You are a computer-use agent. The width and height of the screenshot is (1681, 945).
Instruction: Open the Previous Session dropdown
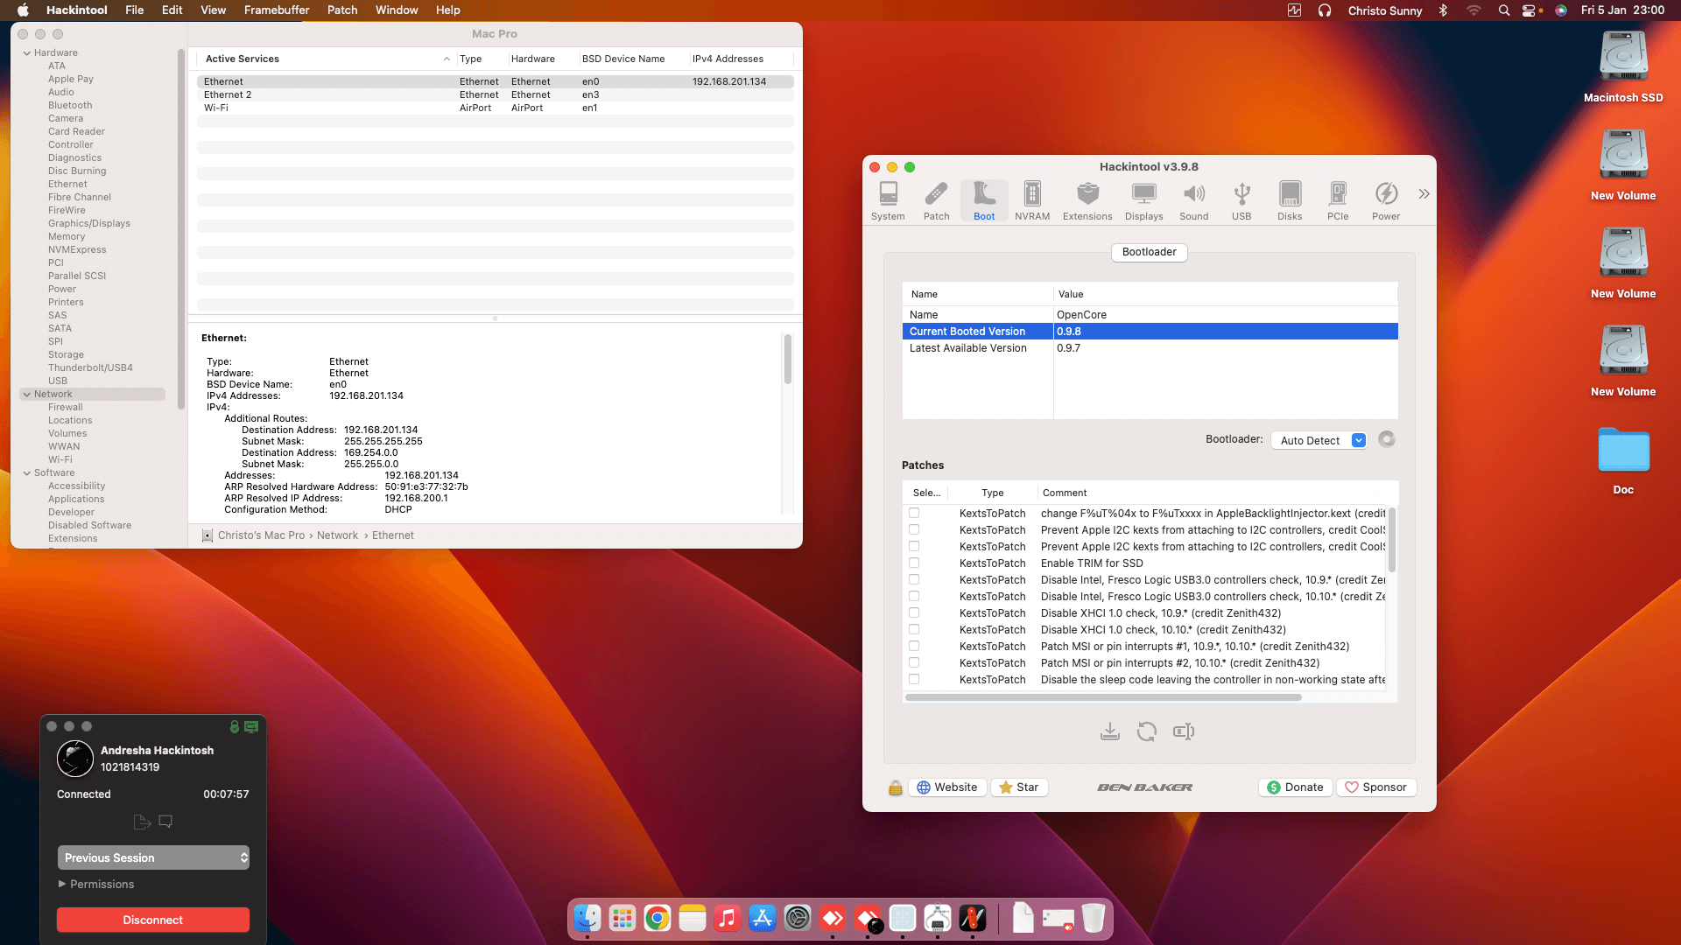click(153, 857)
